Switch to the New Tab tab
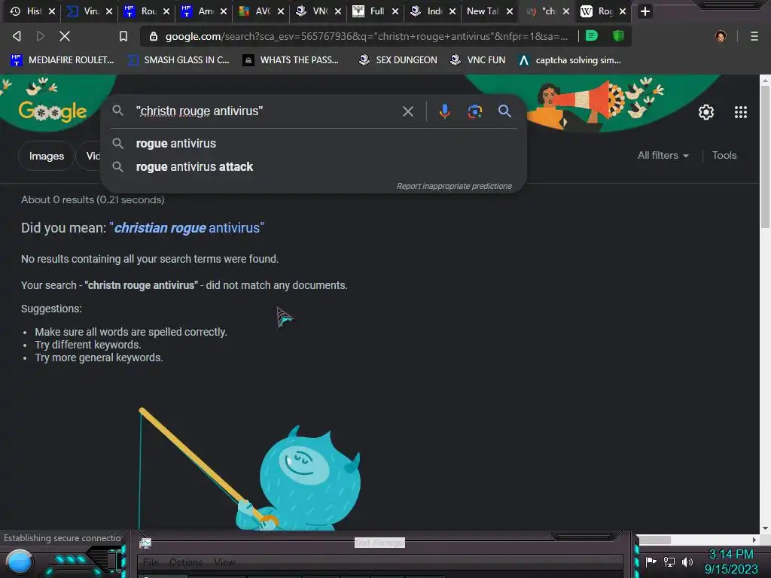 point(483,11)
